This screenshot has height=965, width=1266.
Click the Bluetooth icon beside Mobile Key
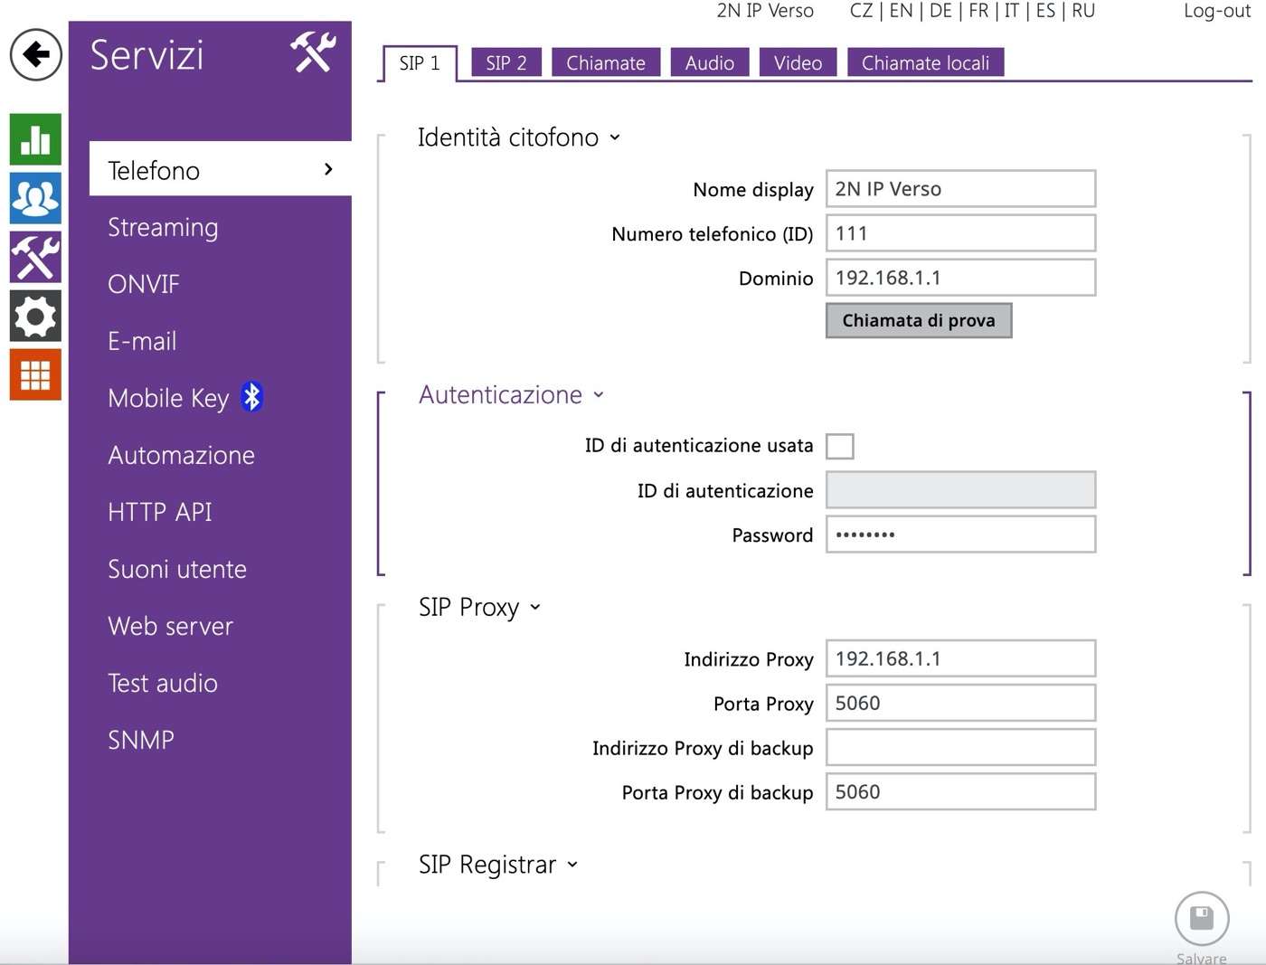coord(251,397)
